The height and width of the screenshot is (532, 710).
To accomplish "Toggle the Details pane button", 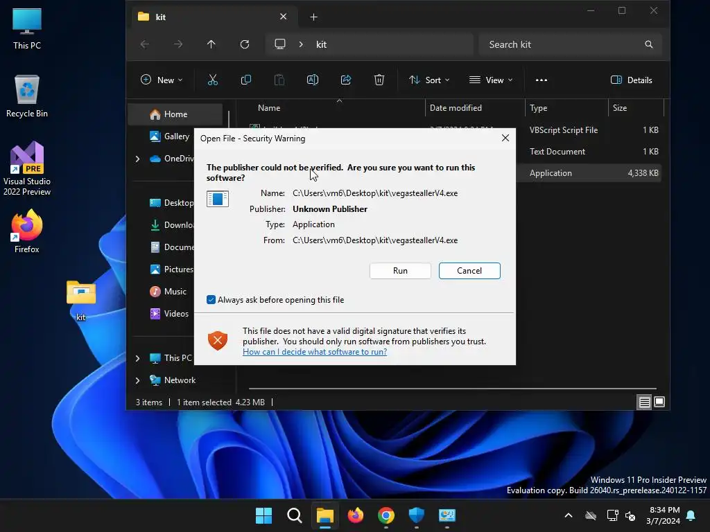I will (x=631, y=80).
